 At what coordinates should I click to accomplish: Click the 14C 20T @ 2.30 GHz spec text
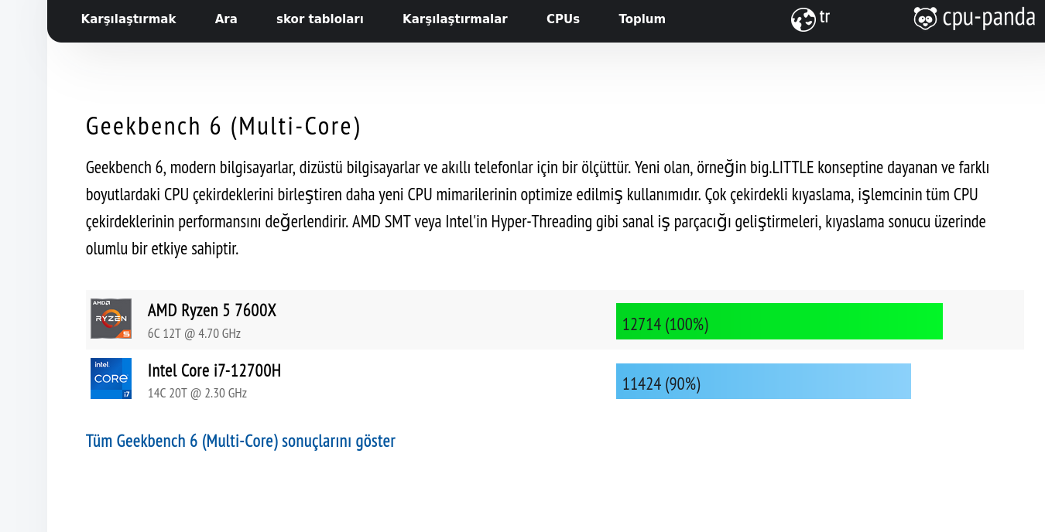[197, 394]
